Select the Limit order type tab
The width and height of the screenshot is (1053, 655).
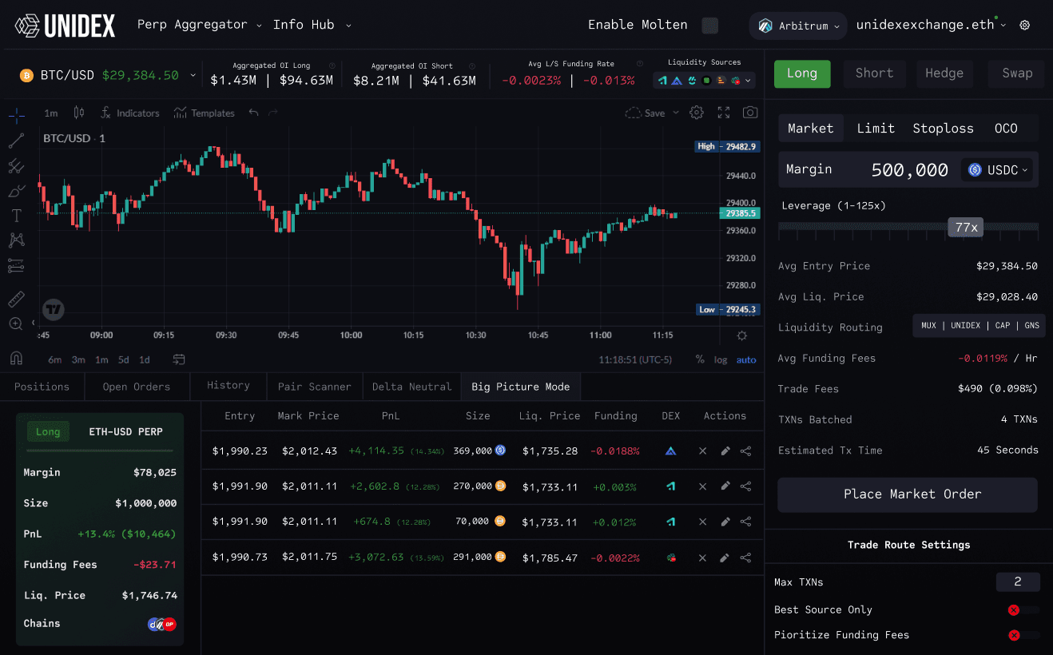(x=876, y=129)
